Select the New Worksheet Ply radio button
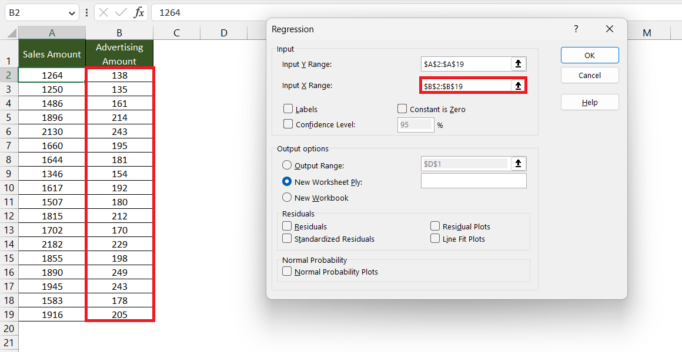The height and width of the screenshot is (352, 682). click(x=287, y=181)
